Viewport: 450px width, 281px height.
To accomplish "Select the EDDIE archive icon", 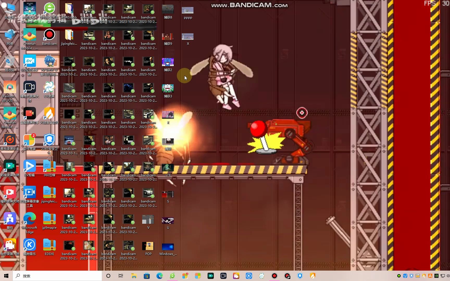I will tap(49, 247).
